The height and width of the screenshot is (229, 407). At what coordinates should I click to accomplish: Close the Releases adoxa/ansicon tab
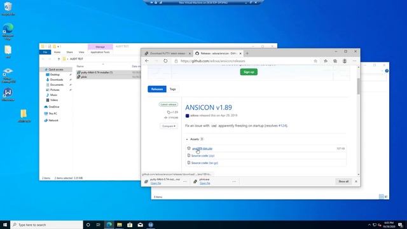pos(240,53)
